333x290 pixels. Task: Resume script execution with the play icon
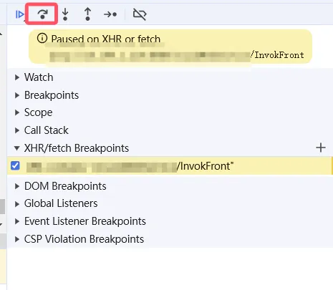(x=19, y=14)
